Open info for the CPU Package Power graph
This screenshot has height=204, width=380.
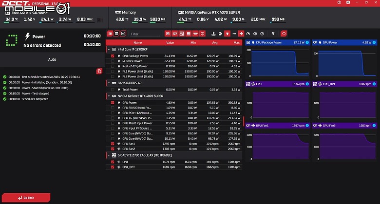(307, 42)
